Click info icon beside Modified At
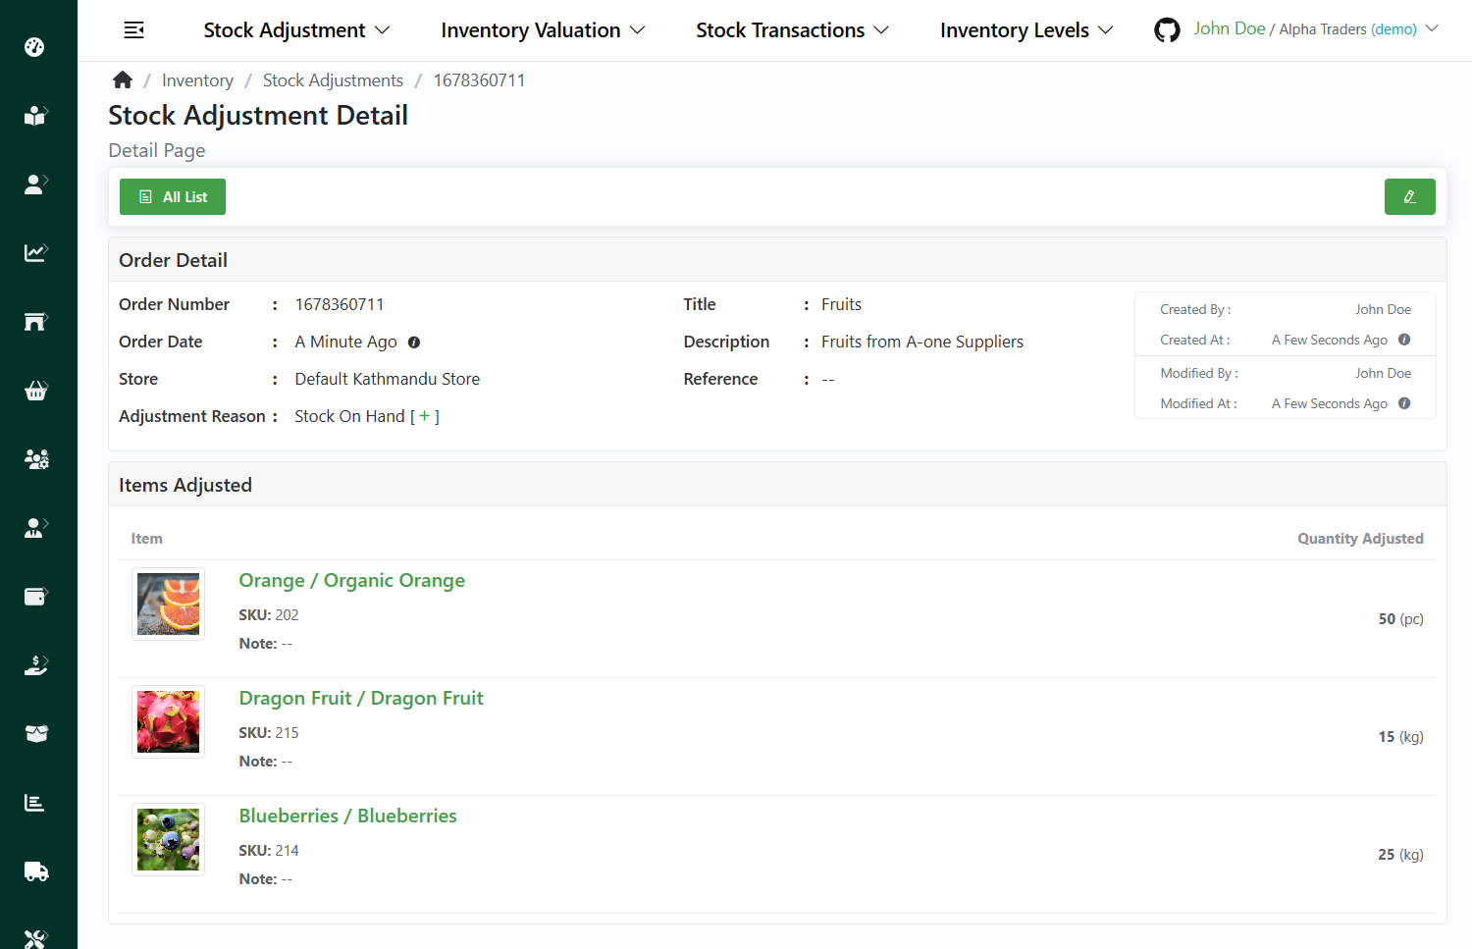The width and height of the screenshot is (1472, 949). pos(1404,403)
